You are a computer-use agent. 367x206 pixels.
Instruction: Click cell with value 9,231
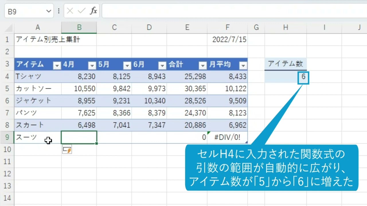pyautogui.click(x=114, y=101)
